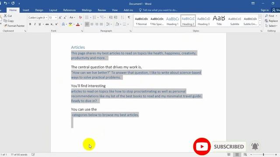Center align the text

click(x=92, y=24)
